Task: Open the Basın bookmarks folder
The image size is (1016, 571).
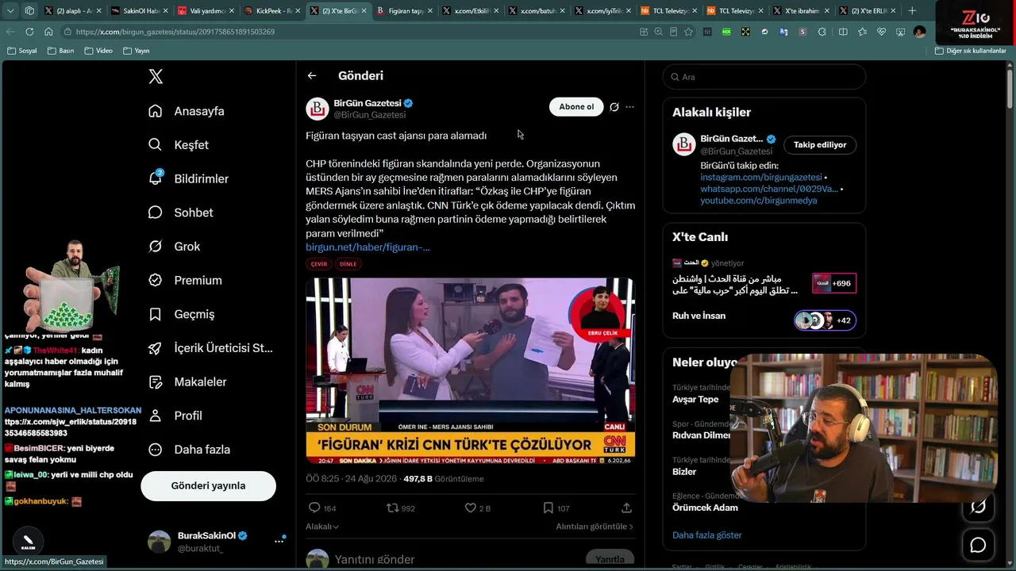Action: point(61,51)
